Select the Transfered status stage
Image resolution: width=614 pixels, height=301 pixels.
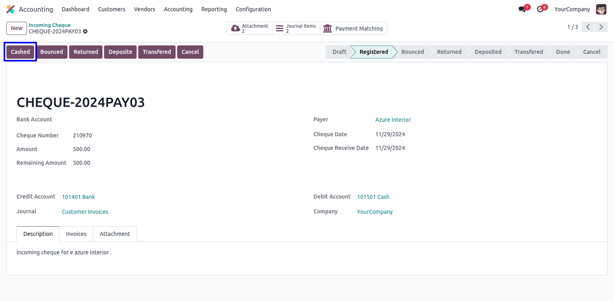coord(528,52)
